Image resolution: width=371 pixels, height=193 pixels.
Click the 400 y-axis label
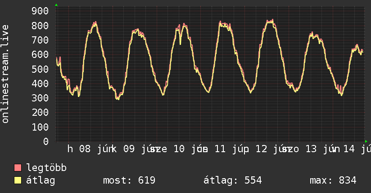coord(40,83)
